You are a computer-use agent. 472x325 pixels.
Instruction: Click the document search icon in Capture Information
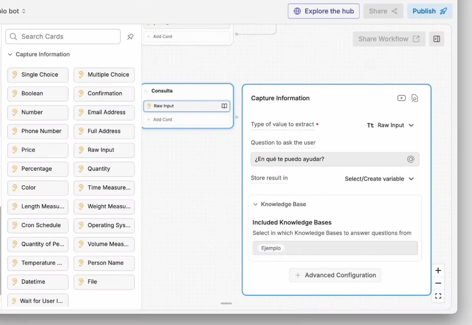415,98
